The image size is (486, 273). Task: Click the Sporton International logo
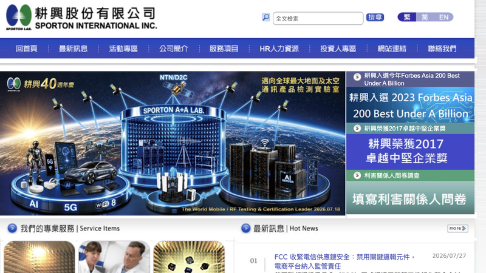tap(81, 18)
